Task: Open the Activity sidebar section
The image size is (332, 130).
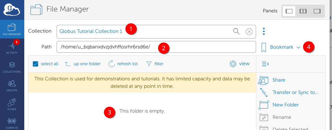Action: click(12, 48)
